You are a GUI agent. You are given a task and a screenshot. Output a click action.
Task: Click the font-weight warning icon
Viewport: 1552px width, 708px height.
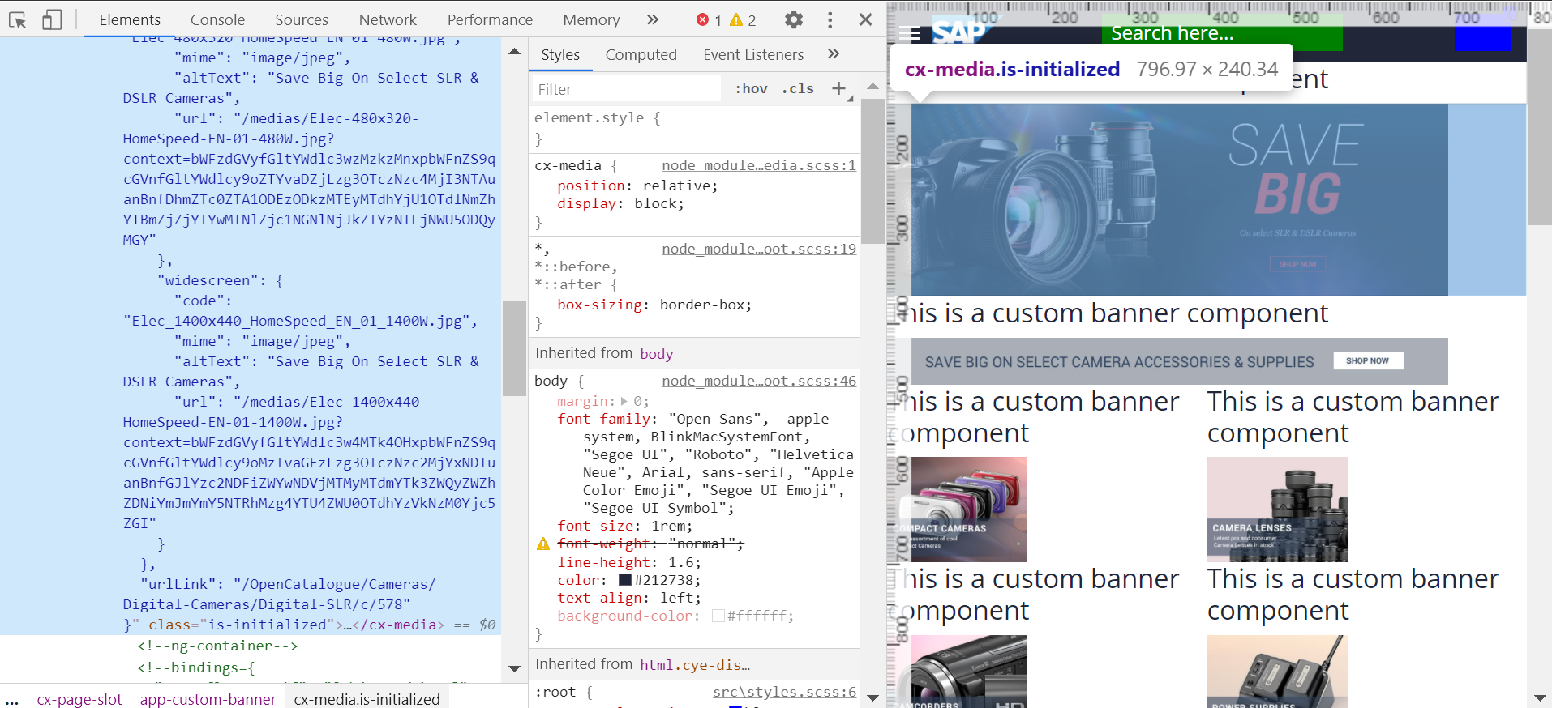(543, 544)
